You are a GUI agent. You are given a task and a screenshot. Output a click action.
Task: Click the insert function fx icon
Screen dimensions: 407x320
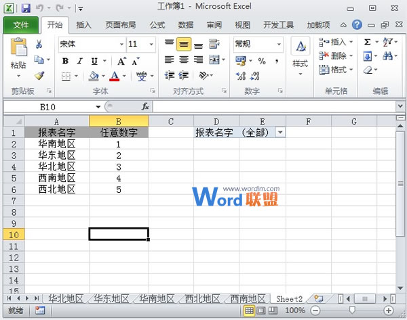coord(144,107)
